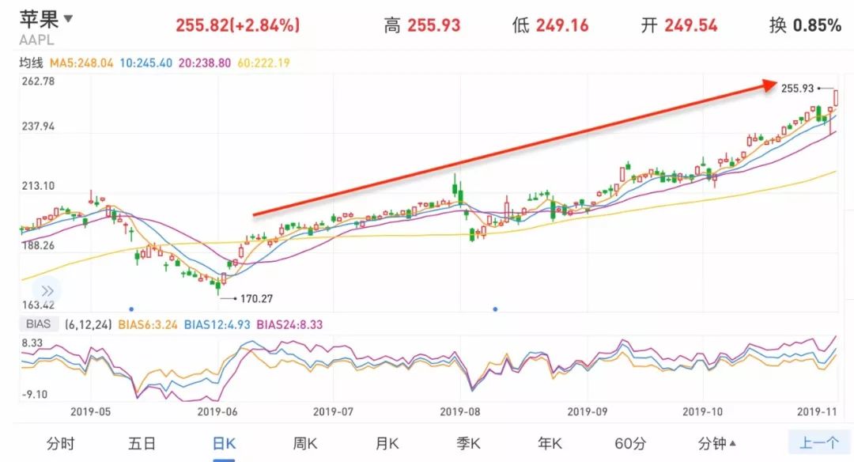
Task: Click the blue event dot near 2019-05
Action: pos(131,309)
